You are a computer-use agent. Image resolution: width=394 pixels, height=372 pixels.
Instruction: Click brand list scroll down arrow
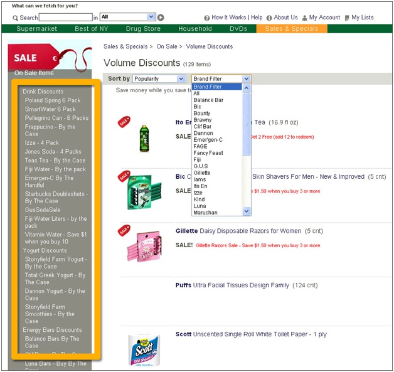pyautogui.click(x=247, y=211)
